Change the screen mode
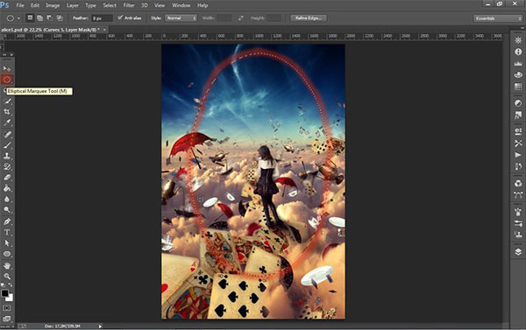The width and height of the screenshot is (526, 330). [x=7, y=319]
